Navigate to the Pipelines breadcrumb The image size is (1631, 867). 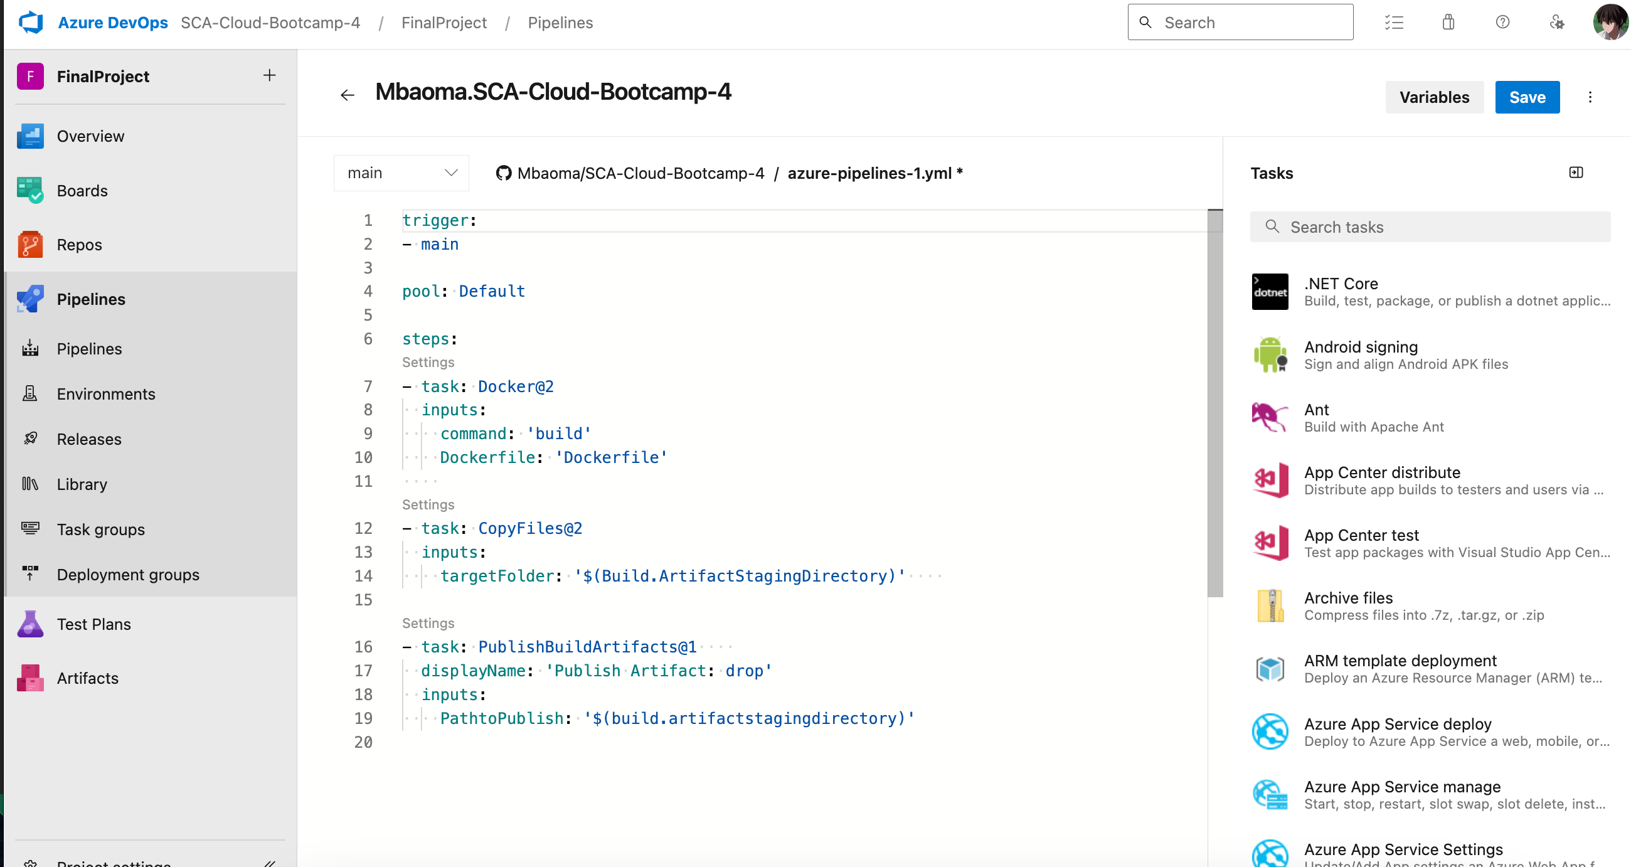point(560,22)
